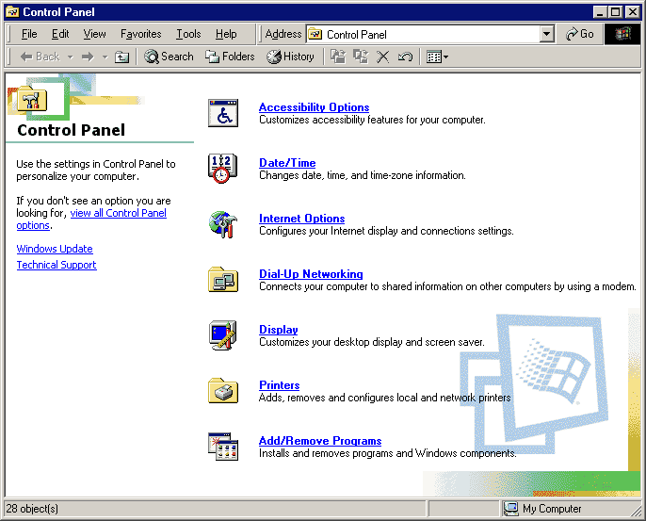Open the View menu
Screen dimensions: 646x521
pyautogui.click(x=94, y=34)
